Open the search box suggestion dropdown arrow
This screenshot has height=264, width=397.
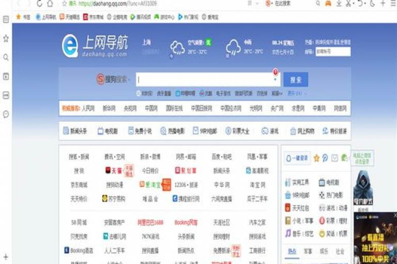275,80
